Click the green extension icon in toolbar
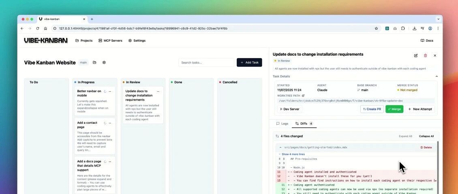The image size is (458, 194). point(387,29)
